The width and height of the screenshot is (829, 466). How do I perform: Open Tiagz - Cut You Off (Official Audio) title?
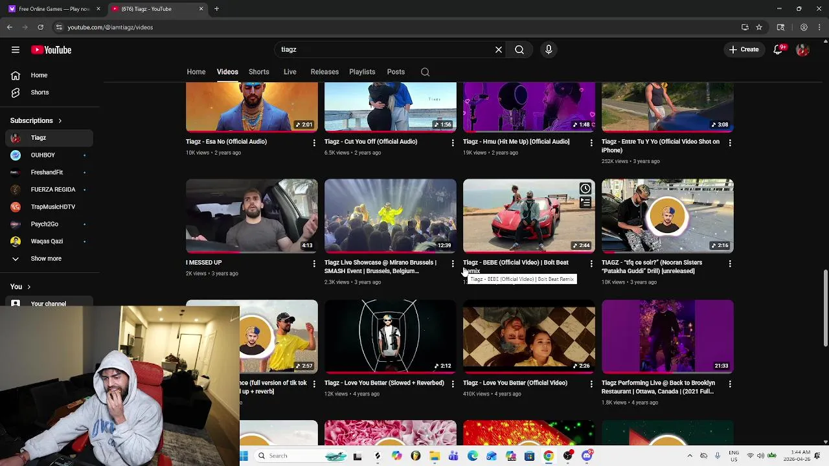370,142
